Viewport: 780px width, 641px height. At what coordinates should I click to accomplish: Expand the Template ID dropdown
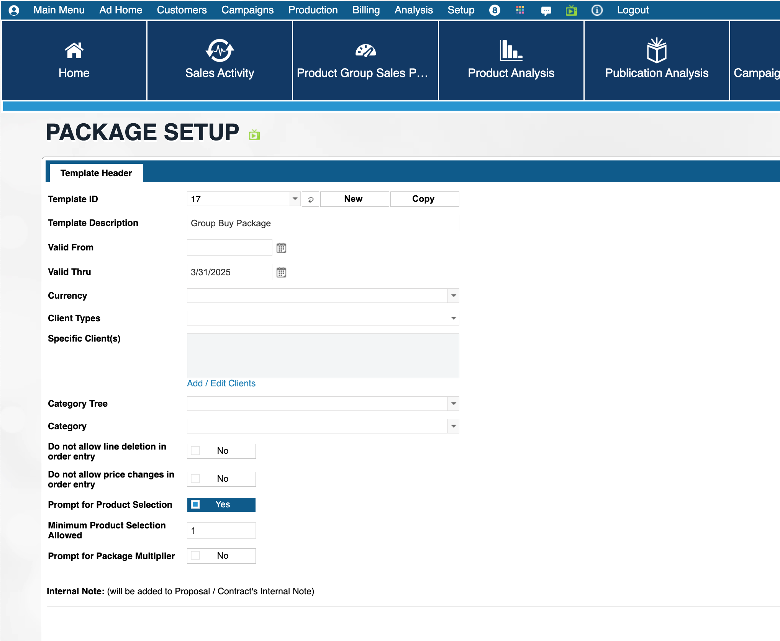tap(295, 199)
